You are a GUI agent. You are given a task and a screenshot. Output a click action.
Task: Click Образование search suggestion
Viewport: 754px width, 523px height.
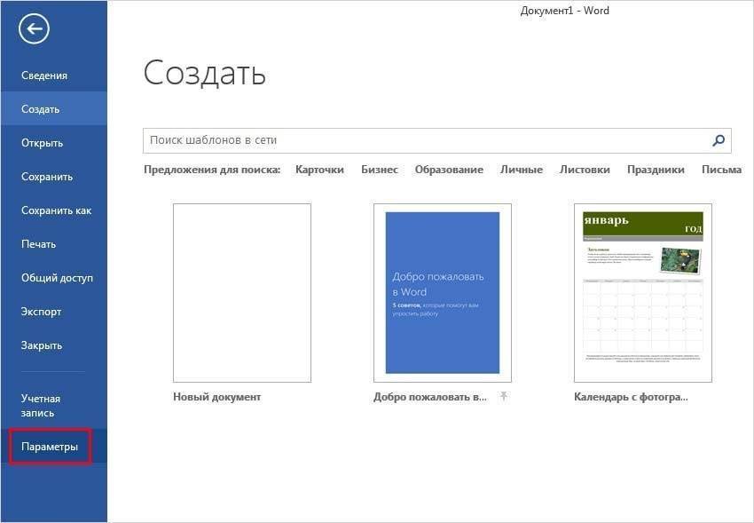(449, 170)
